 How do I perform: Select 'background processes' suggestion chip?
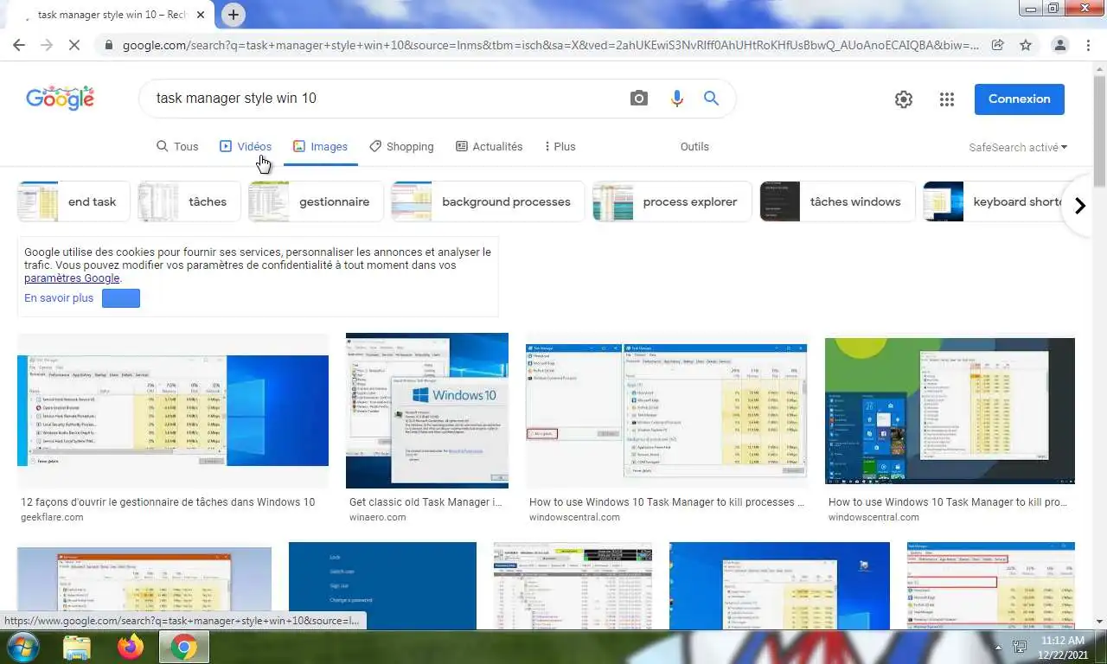tap(488, 202)
